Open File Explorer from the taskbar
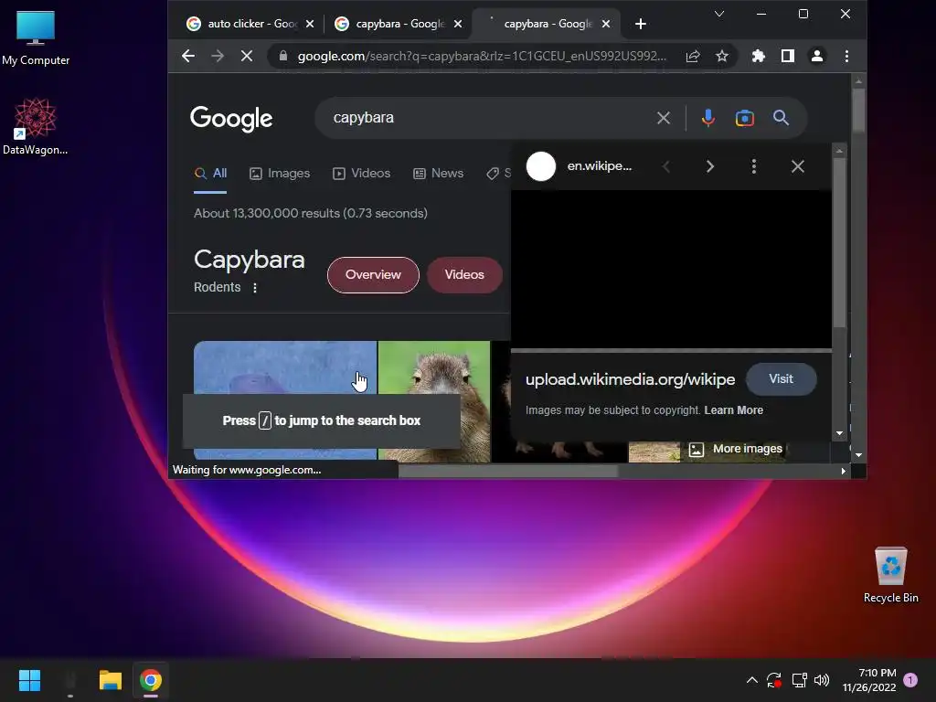 [111, 680]
